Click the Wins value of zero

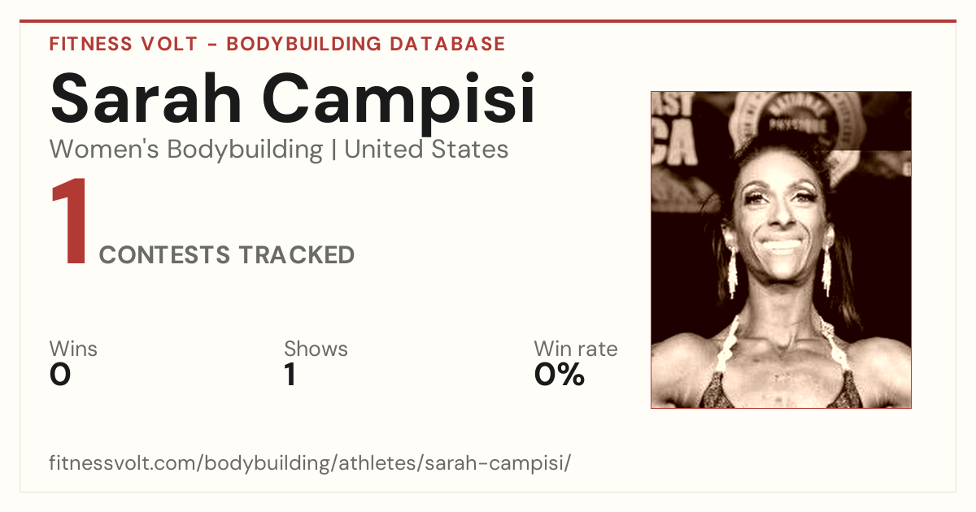(60, 375)
